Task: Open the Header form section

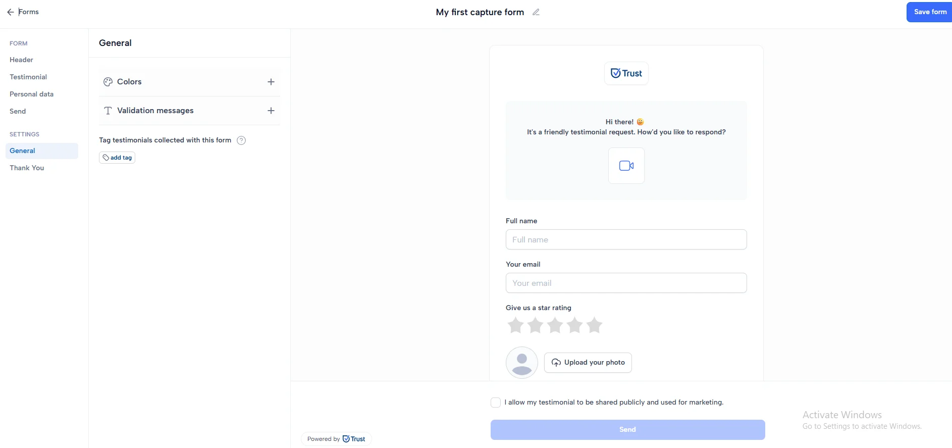Action: point(21,60)
